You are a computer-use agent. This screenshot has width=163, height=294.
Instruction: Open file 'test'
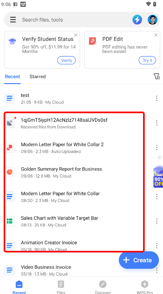point(25,95)
